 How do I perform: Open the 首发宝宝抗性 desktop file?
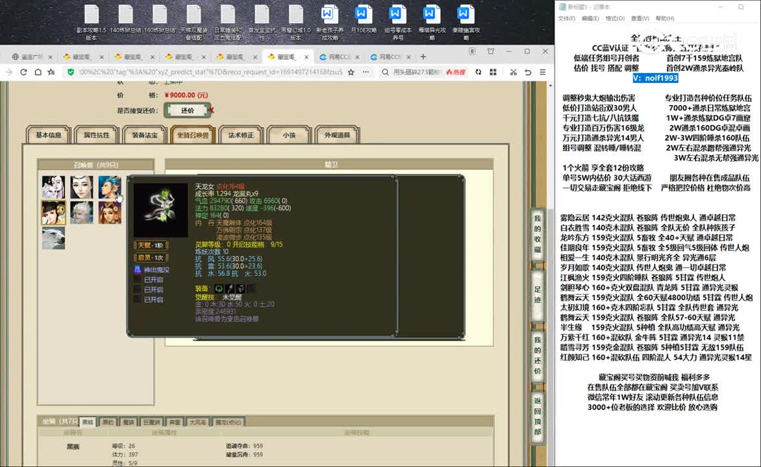[262, 22]
